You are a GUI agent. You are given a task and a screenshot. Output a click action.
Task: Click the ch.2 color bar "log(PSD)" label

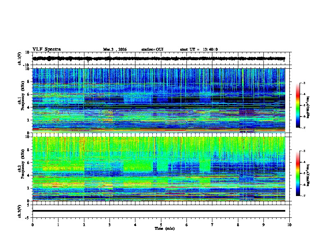click(x=308, y=175)
